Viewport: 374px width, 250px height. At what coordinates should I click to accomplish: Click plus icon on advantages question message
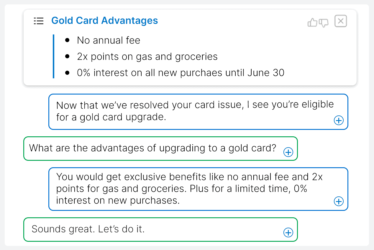288,152
